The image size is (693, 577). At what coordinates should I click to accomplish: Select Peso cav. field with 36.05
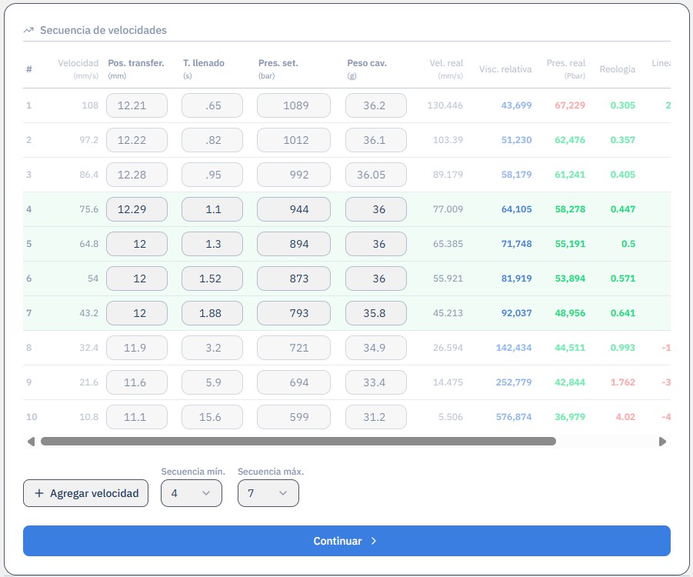pos(376,175)
